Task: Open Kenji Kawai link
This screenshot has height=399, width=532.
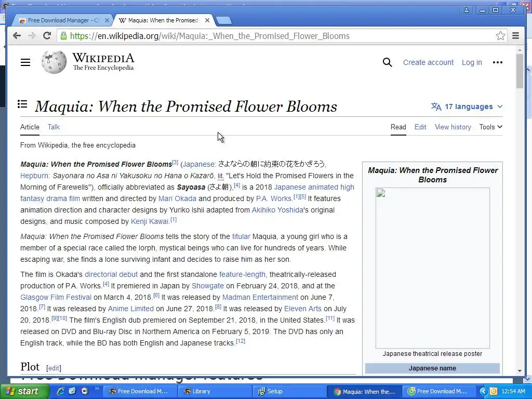Action: coord(150,221)
